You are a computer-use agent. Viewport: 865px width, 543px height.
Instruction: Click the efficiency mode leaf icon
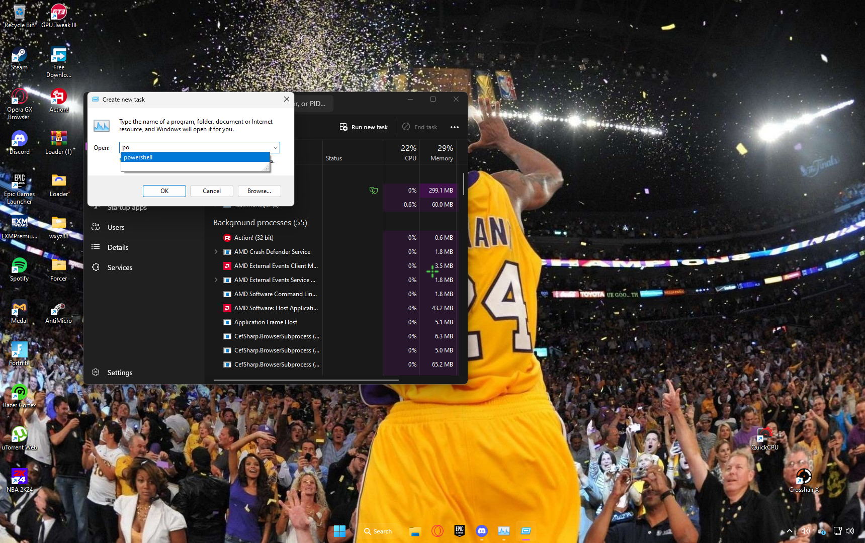(373, 191)
